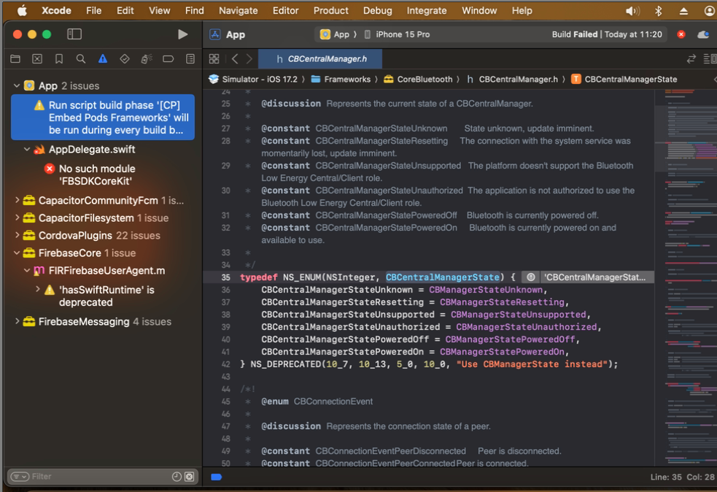Click the red build error indicator
717x492 pixels.
tap(681, 34)
